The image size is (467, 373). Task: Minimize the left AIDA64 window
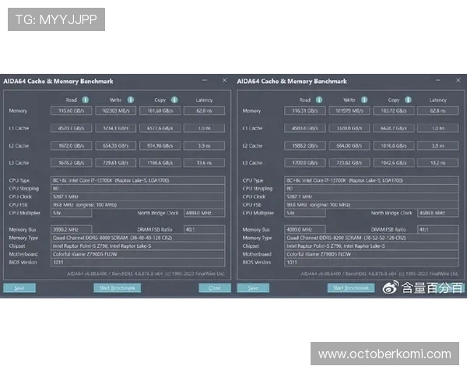coord(205,81)
